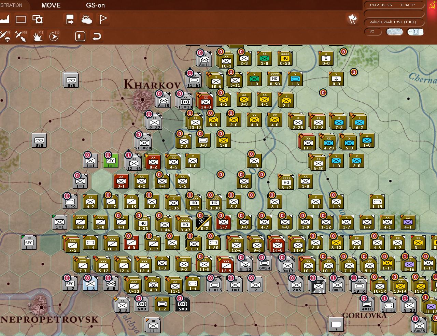This screenshot has height=336, width=437.
Task: Select the green Soviet unit labeled 3-0
Action: [265, 59]
